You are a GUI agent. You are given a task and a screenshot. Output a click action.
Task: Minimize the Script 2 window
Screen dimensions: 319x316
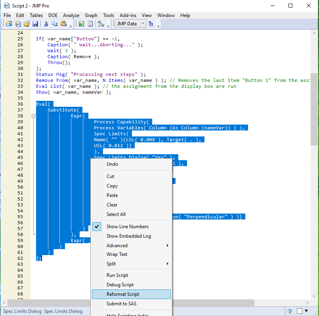(x=273, y=6)
